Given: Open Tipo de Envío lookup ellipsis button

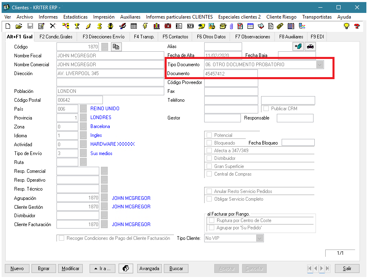Looking at the screenshot, I should (x=83, y=153).
